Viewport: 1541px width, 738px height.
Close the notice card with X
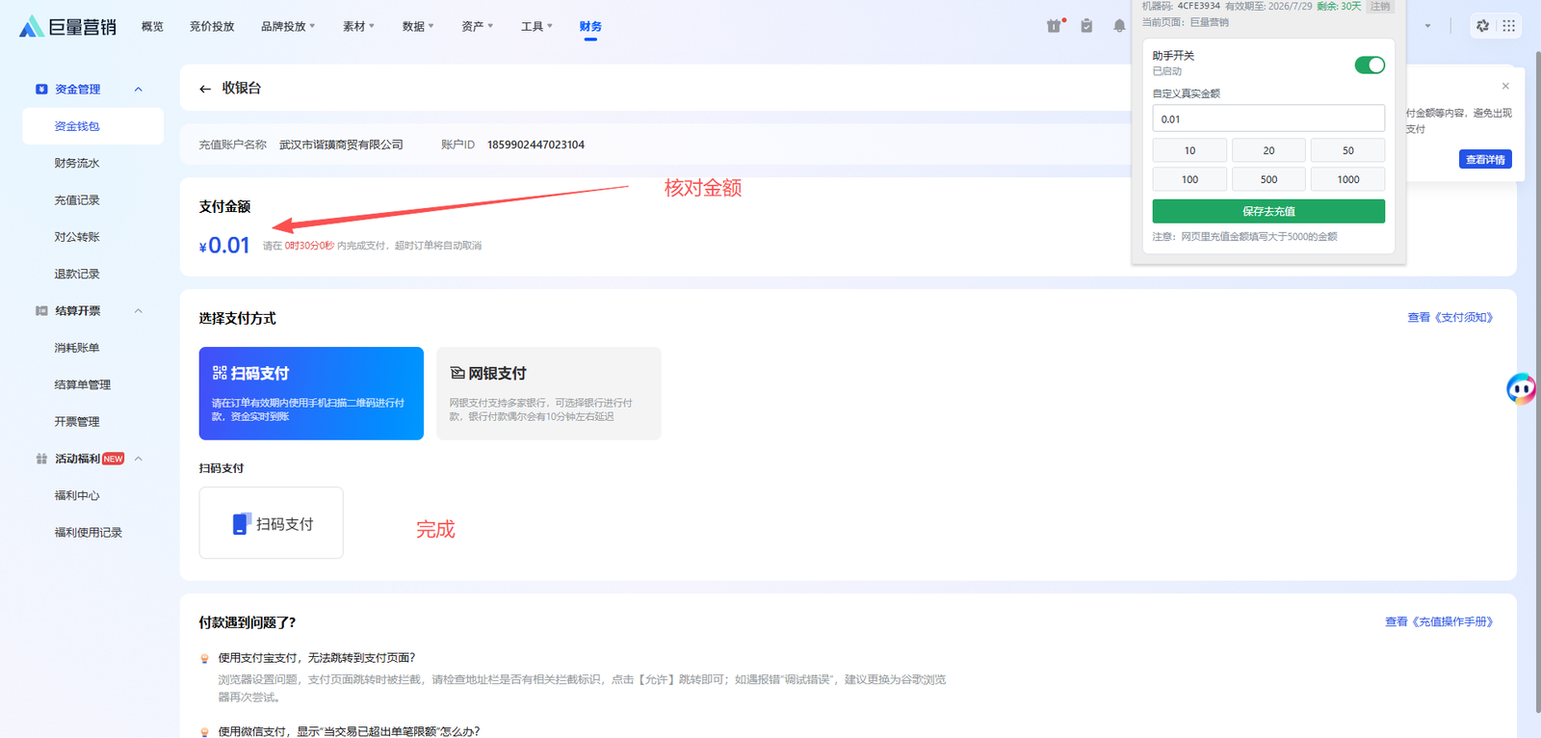(x=1505, y=86)
